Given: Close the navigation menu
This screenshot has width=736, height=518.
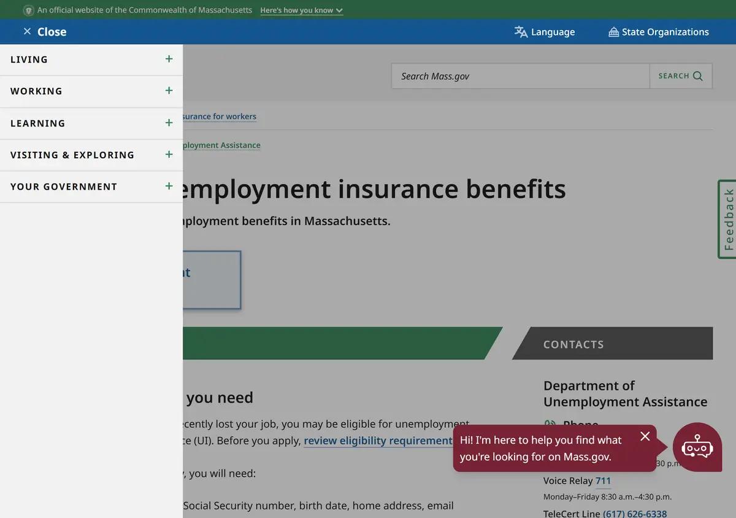Looking at the screenshot, I should coord(44,32).
